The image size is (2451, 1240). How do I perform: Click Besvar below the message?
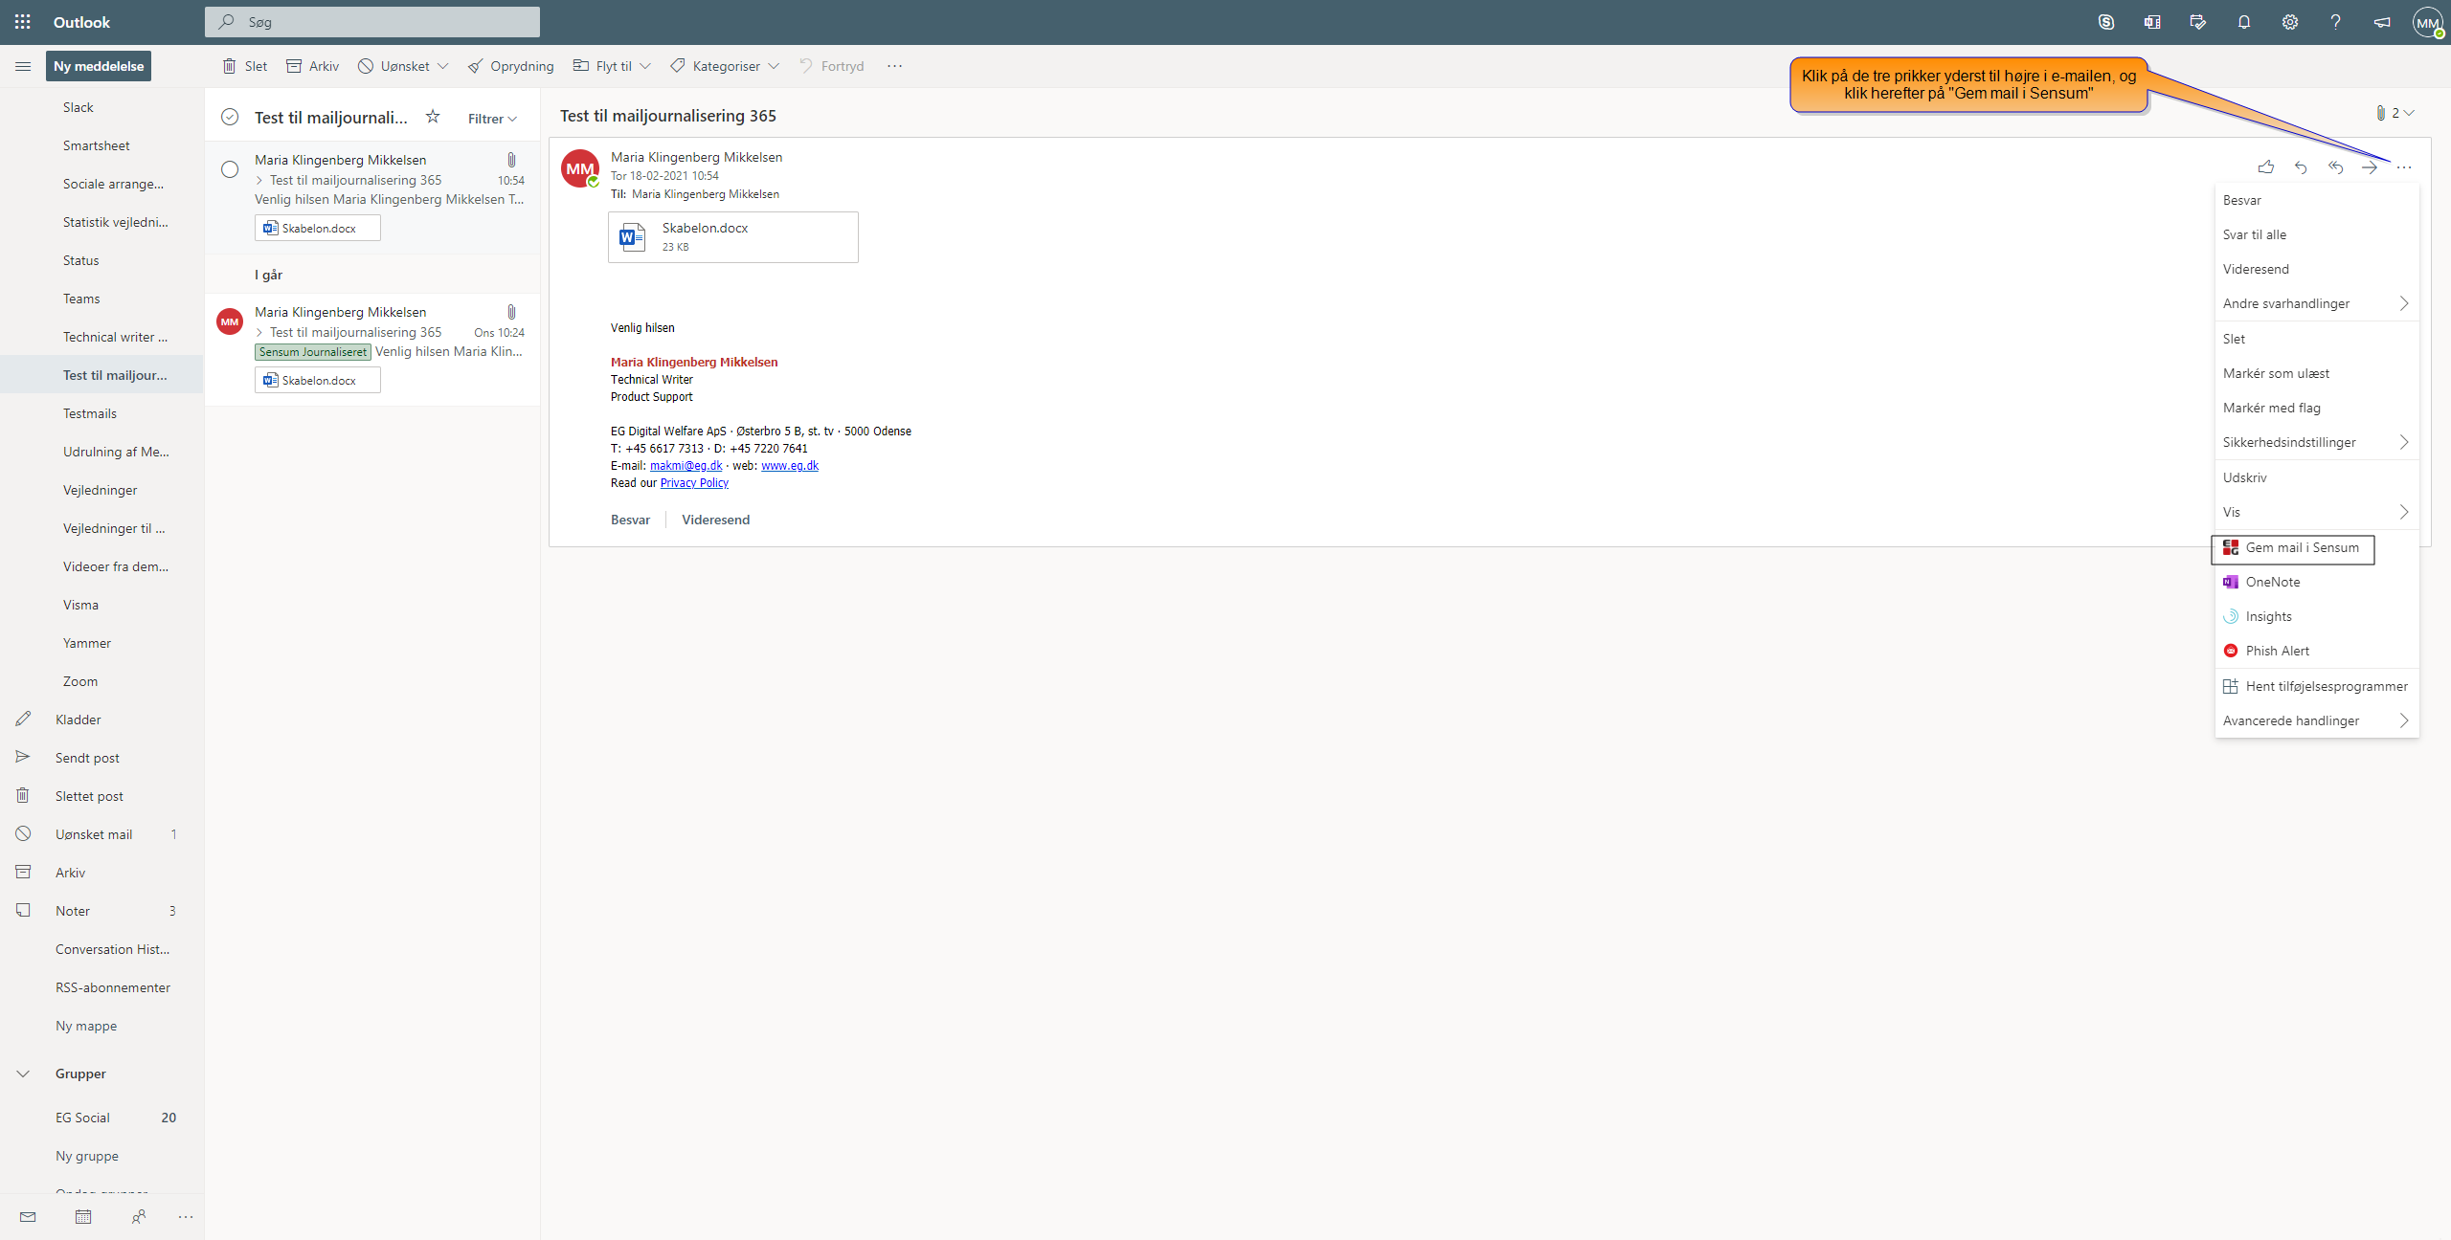click(x=630, y=520)
